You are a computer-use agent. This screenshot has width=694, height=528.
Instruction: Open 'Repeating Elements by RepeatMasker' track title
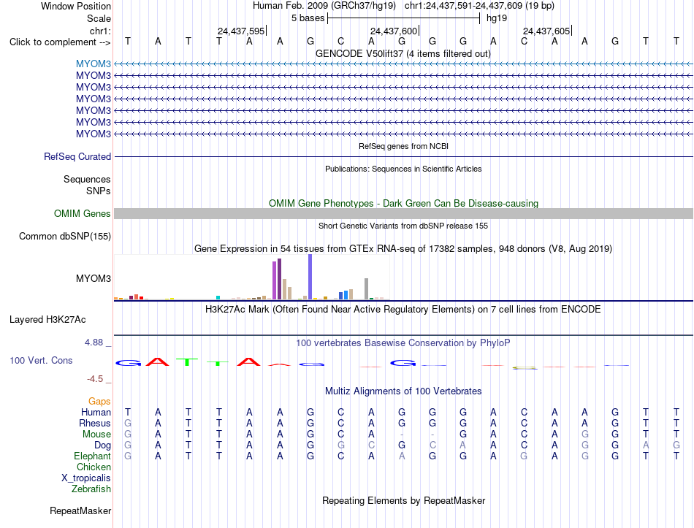pos(403,501)
